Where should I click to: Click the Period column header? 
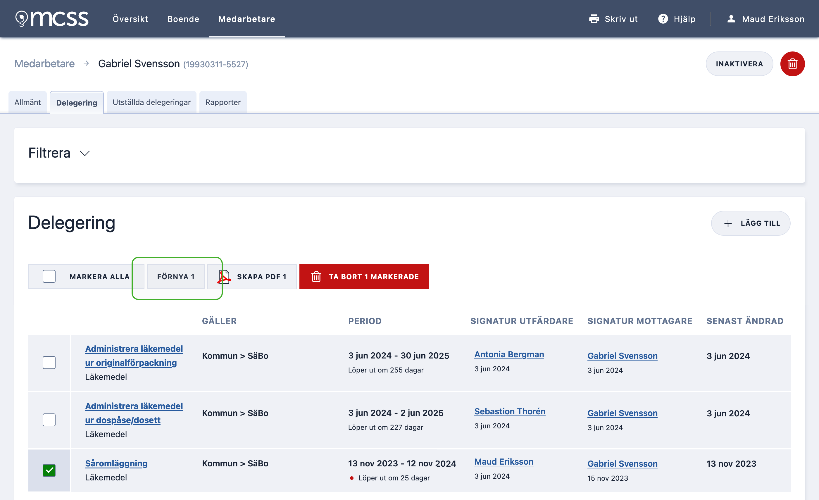pos(365,321)
